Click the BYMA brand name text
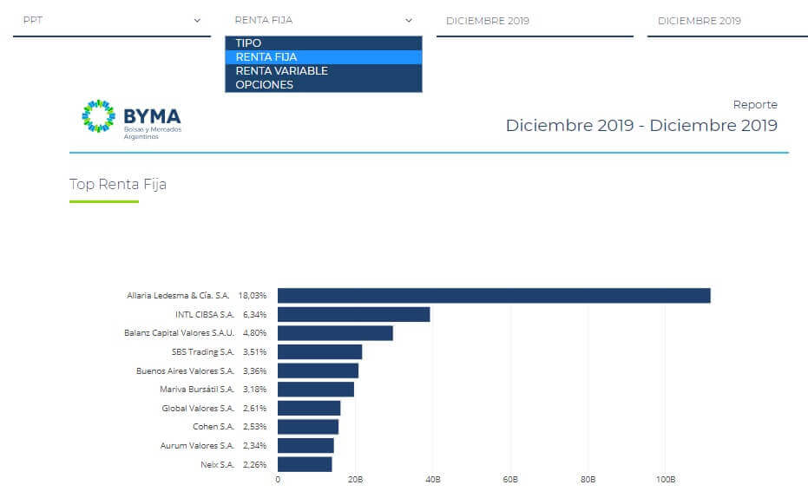 152,116
